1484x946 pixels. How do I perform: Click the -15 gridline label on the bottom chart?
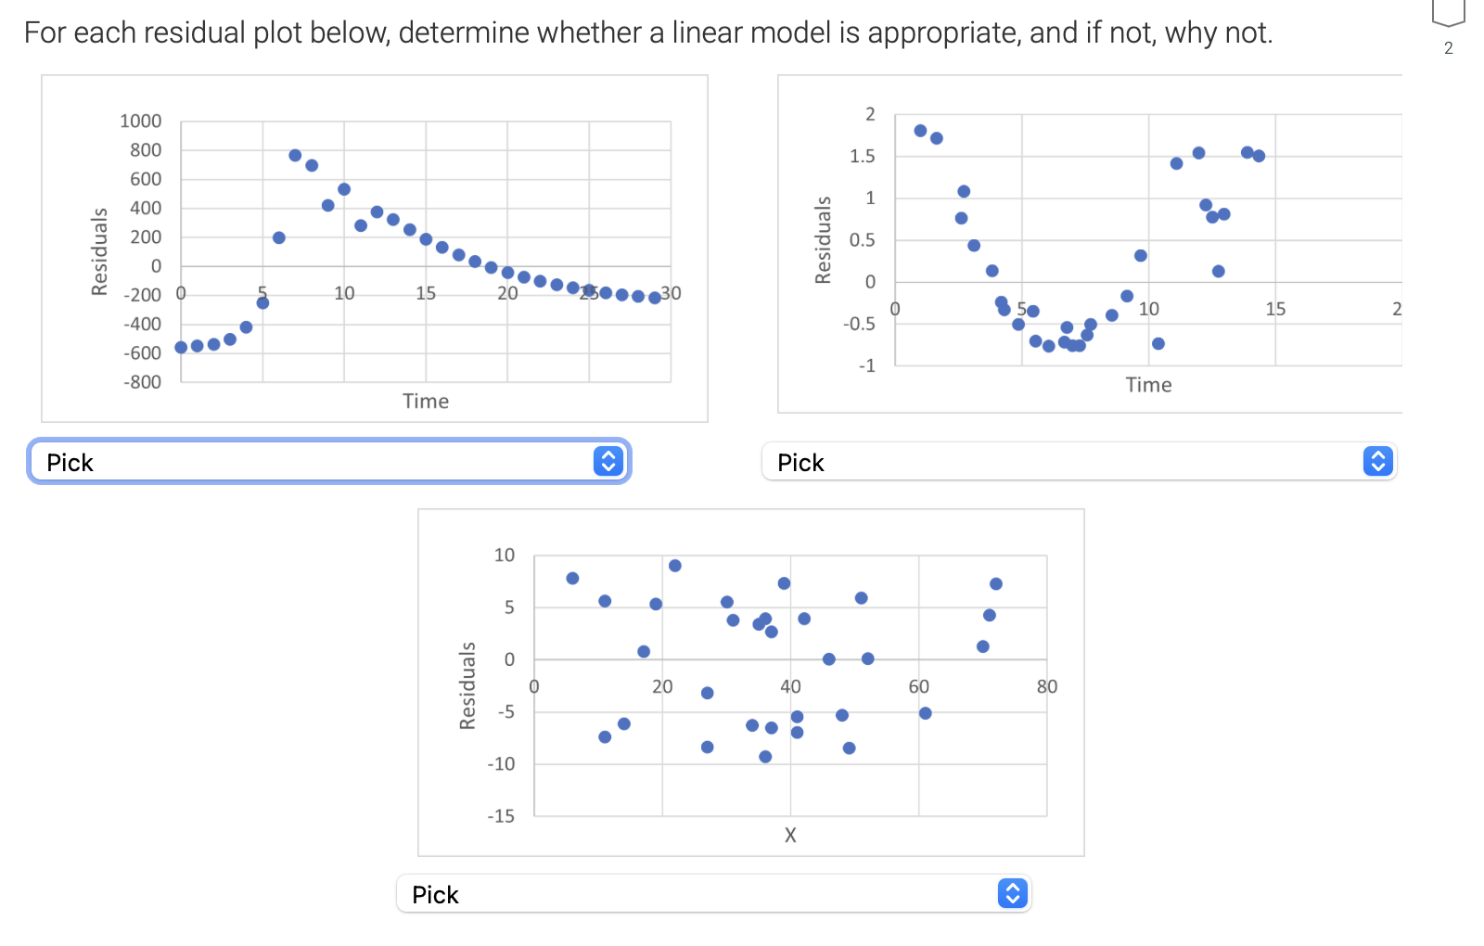pos(502,816)
